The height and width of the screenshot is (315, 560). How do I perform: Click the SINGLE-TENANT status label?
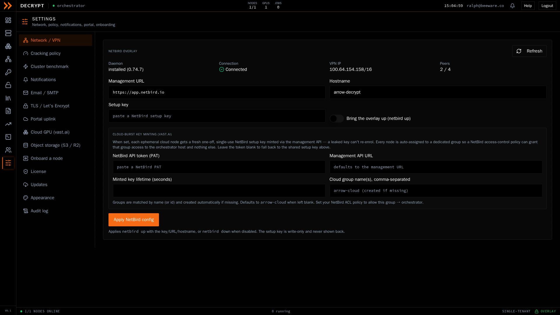[516, 311]
